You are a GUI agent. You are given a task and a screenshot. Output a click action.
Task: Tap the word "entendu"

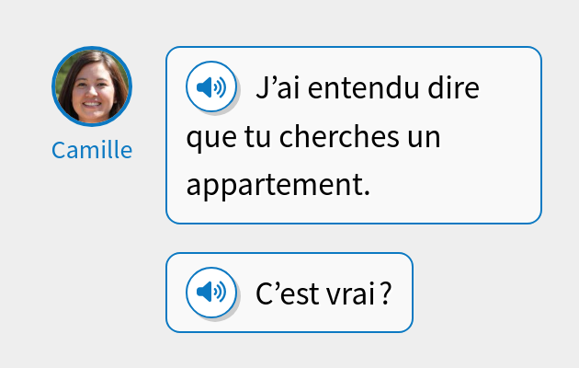(365, 89)
